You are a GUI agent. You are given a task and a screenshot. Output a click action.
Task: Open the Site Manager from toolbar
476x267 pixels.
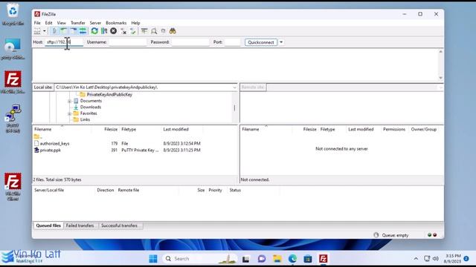(x=37, y=31)
